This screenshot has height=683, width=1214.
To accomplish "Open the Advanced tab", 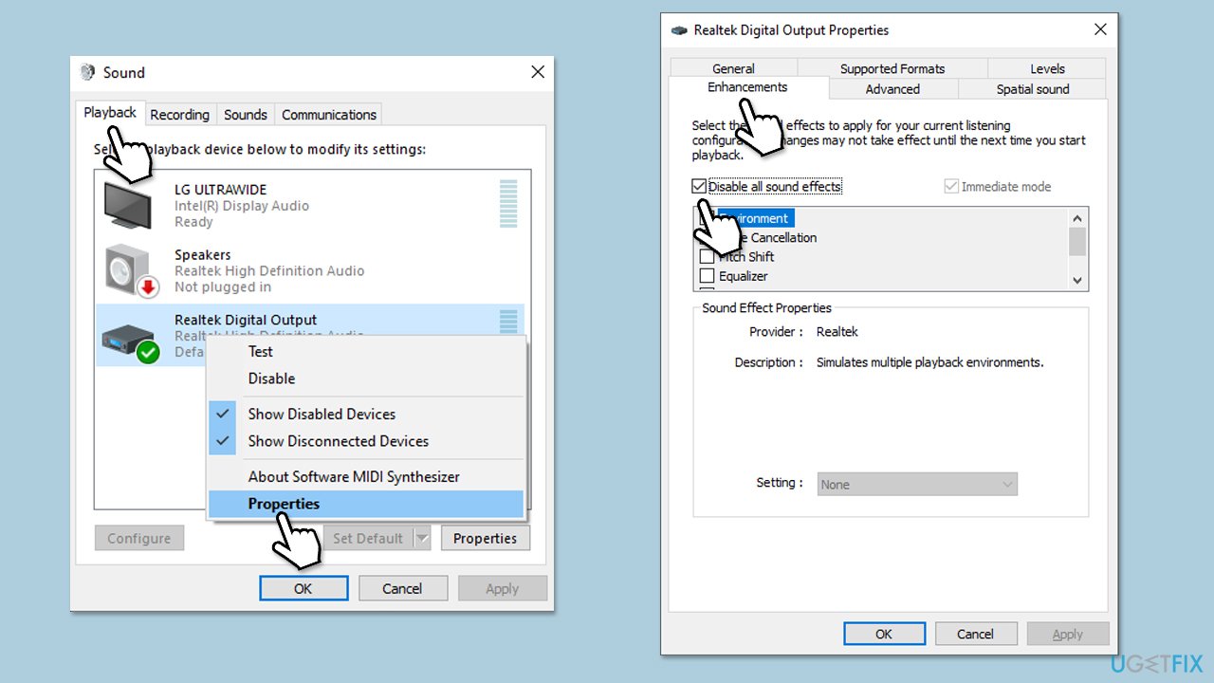I will [892, 89].
